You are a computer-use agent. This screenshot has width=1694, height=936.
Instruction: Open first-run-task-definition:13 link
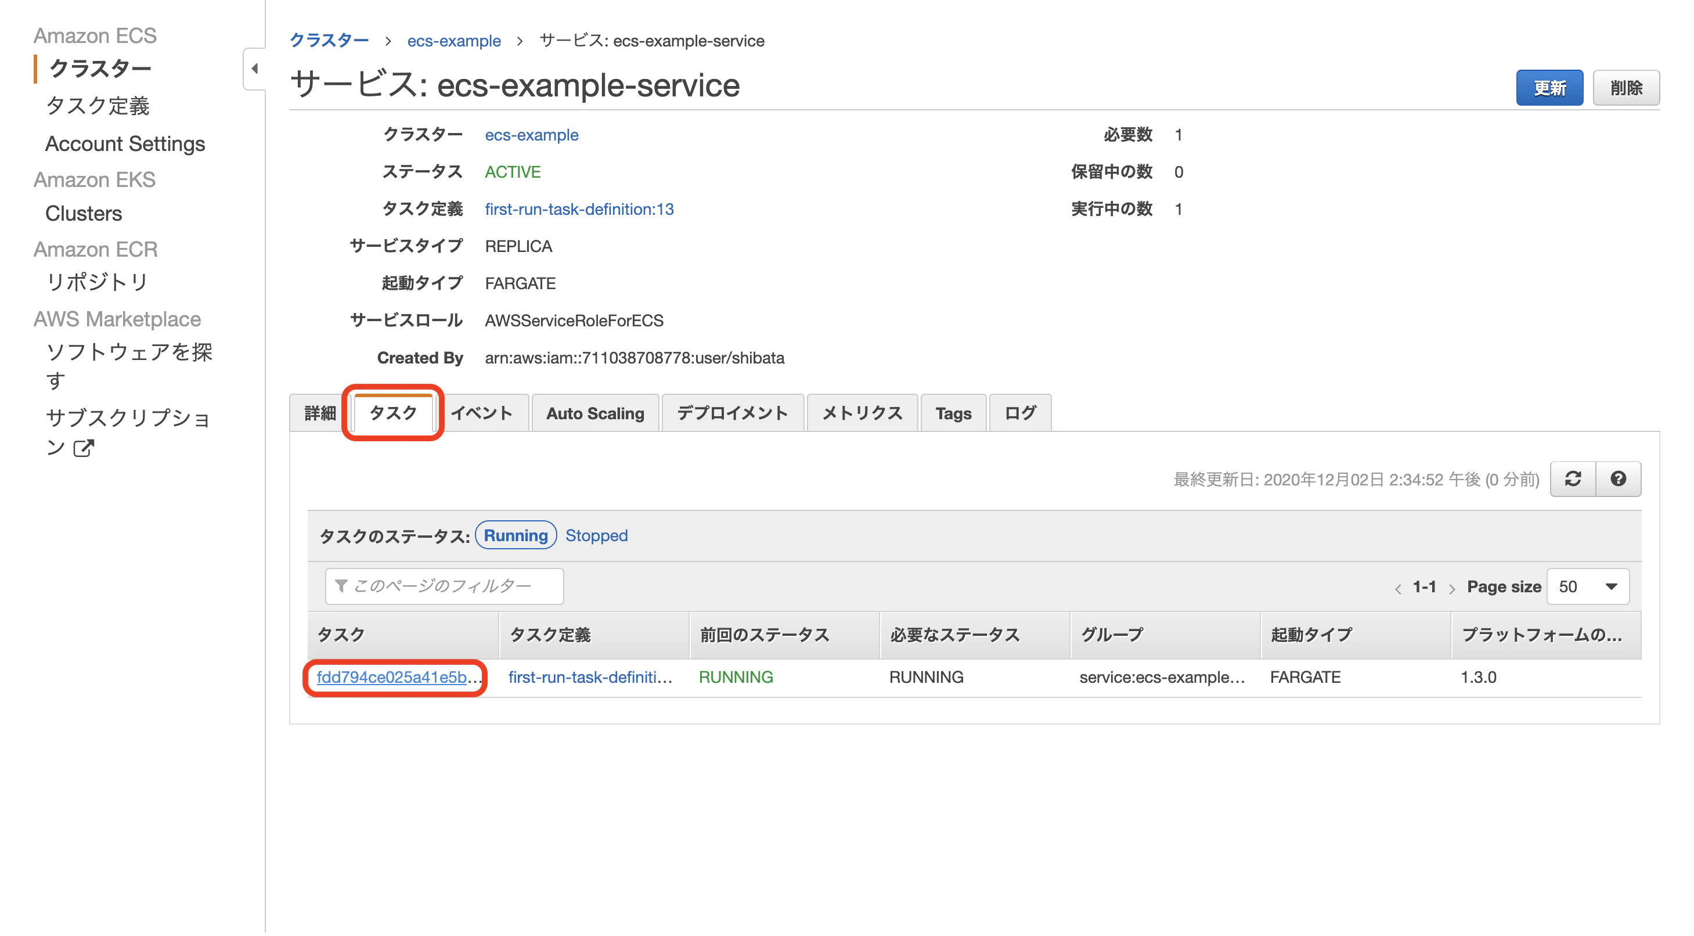(579, 209)
